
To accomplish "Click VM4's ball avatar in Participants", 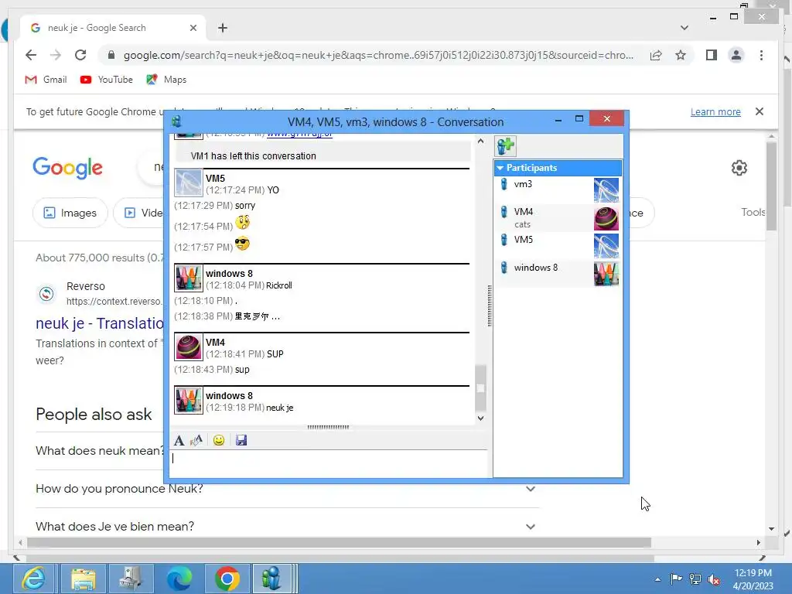I will click(x=606, y=218).
